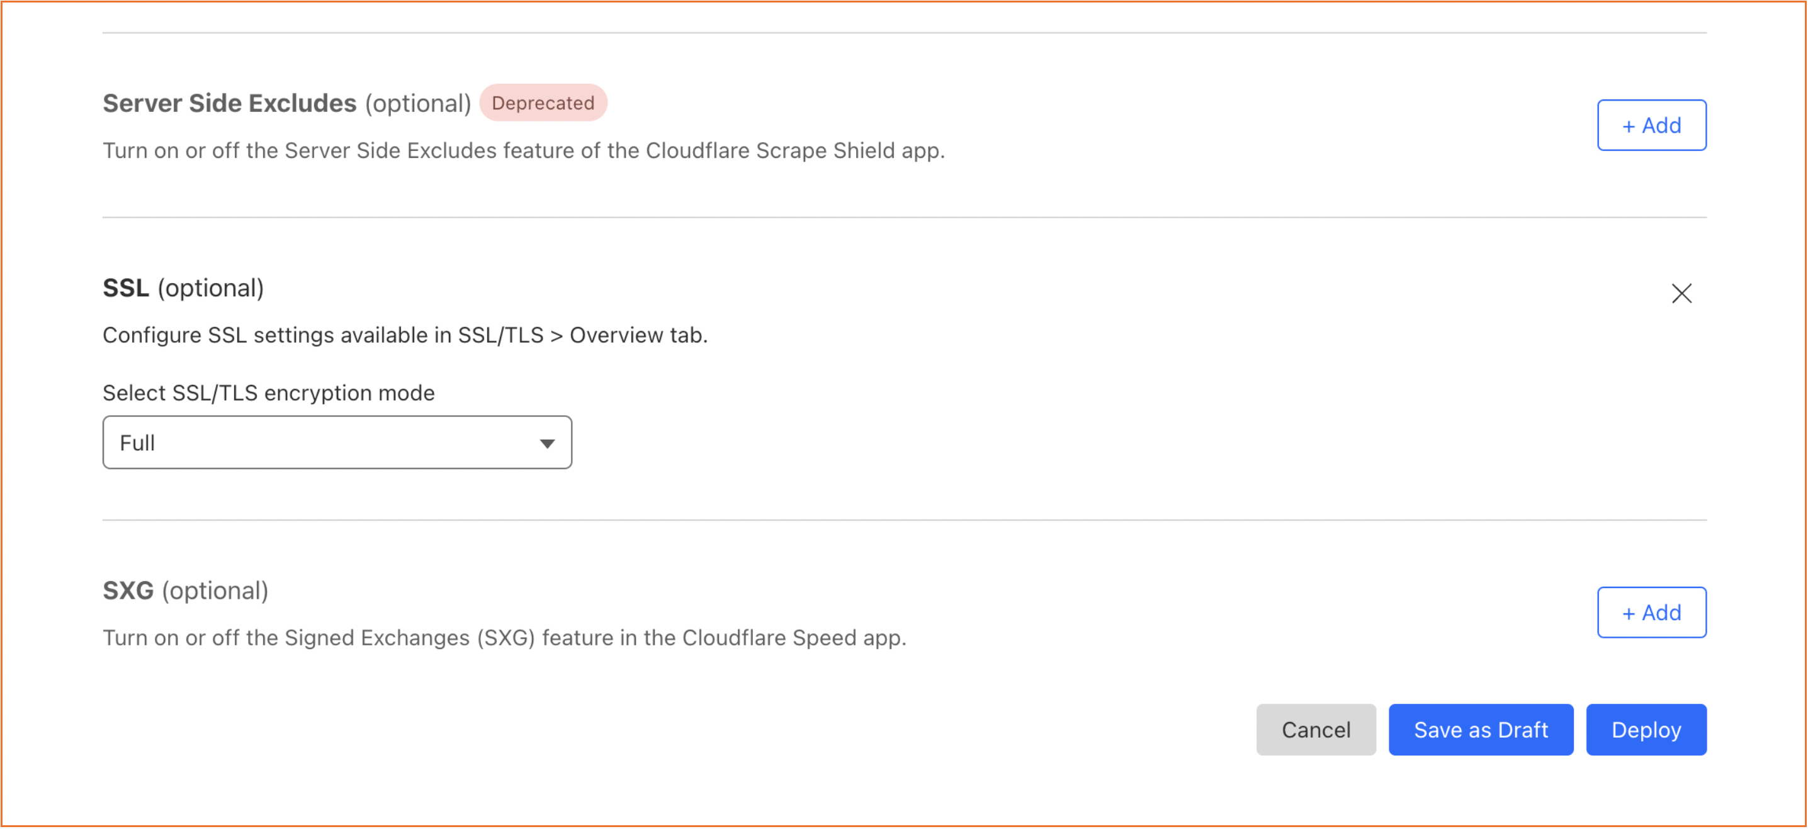Image resolution: width=1808 pixels, height=829 pixels.
Task: Add the SXG setting to the configuration
Action: point(1651,612)
